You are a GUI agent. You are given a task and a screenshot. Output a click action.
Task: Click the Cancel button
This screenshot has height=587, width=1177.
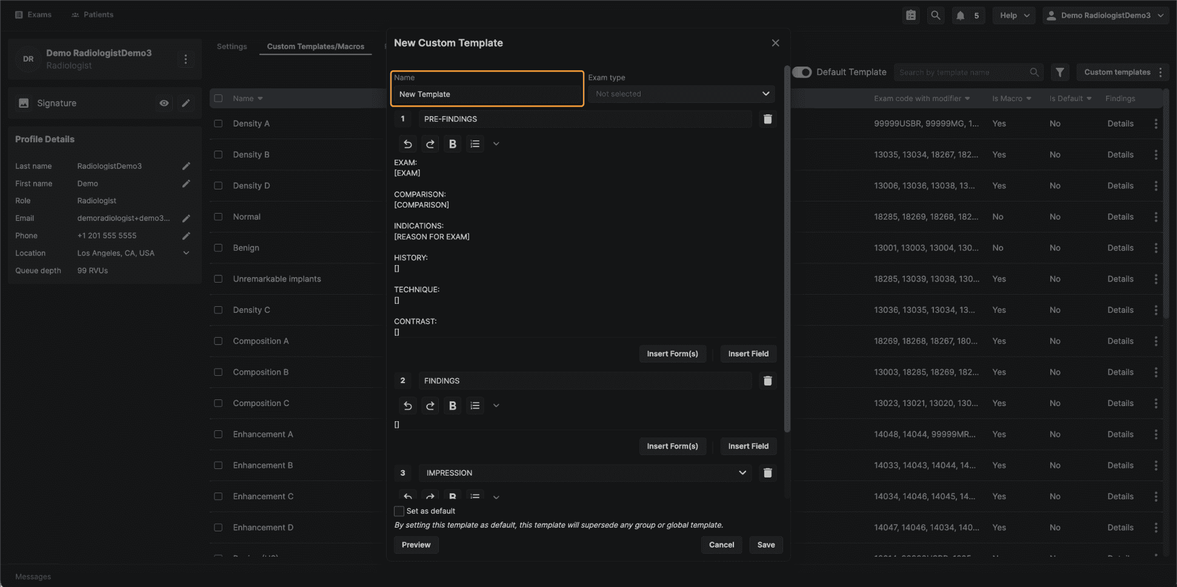click(721, 545)
